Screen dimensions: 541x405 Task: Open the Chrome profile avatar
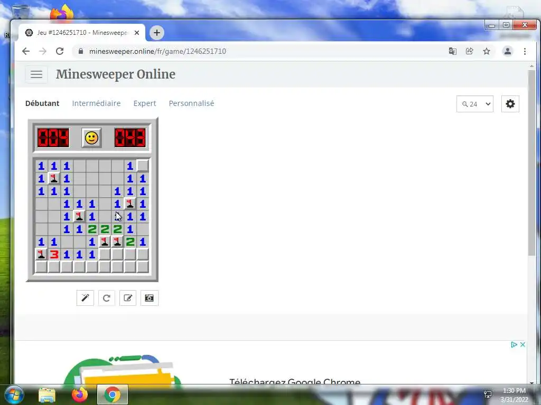508,51
